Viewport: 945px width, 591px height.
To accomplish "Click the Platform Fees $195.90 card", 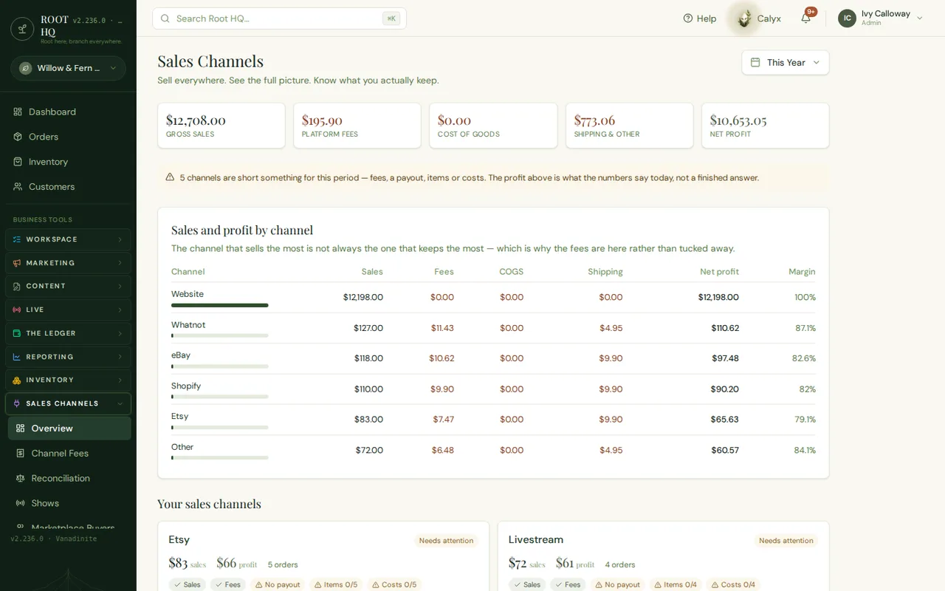I will pyautogui.click(x=357, y=126).
